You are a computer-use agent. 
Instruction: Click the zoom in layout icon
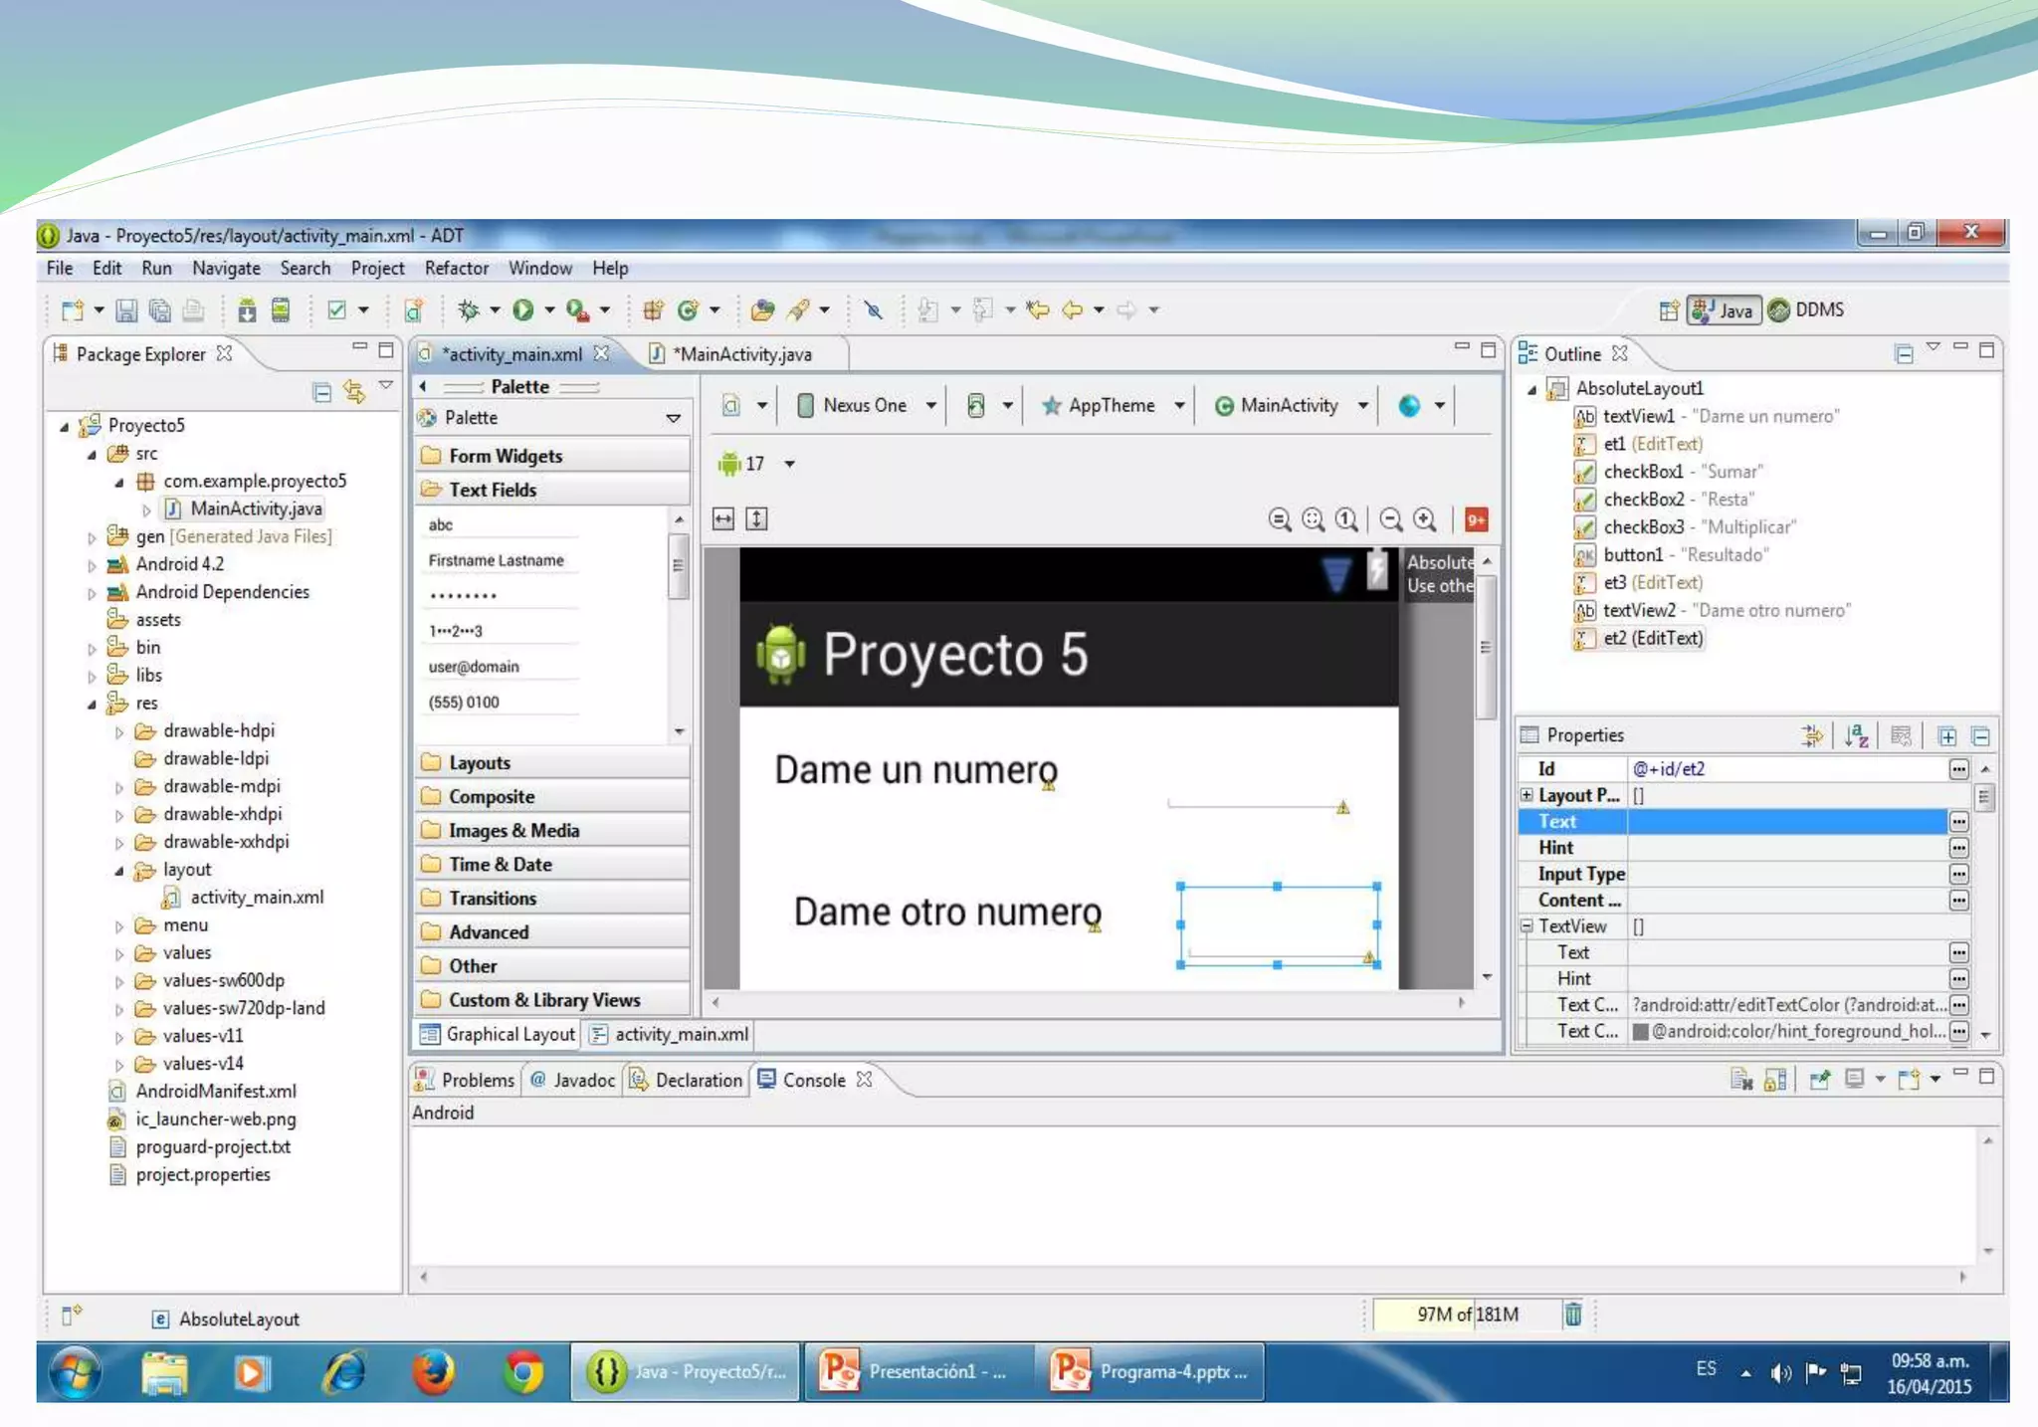click(x=1425, y=519)
